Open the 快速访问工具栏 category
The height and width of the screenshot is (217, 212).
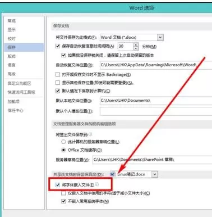(x=21, y=92)
